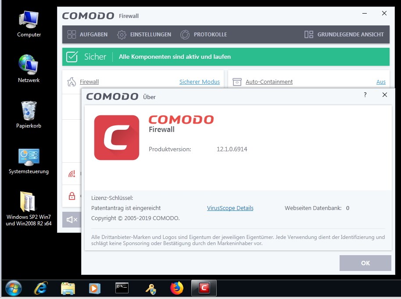This screenshot has height=299, width=401.
Task: Close the Über dialog
Action: (384, 95)
